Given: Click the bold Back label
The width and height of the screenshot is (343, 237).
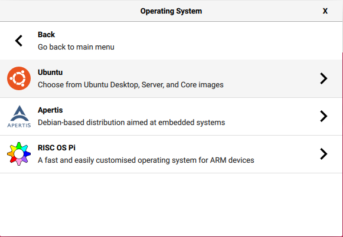Looking at the screenshot, I should (x=46, y=35).
